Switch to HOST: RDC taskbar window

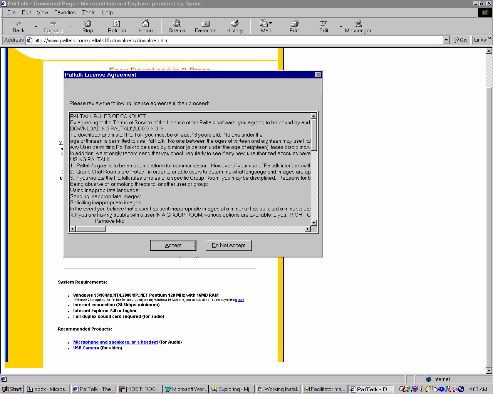(x=140, y=389)
